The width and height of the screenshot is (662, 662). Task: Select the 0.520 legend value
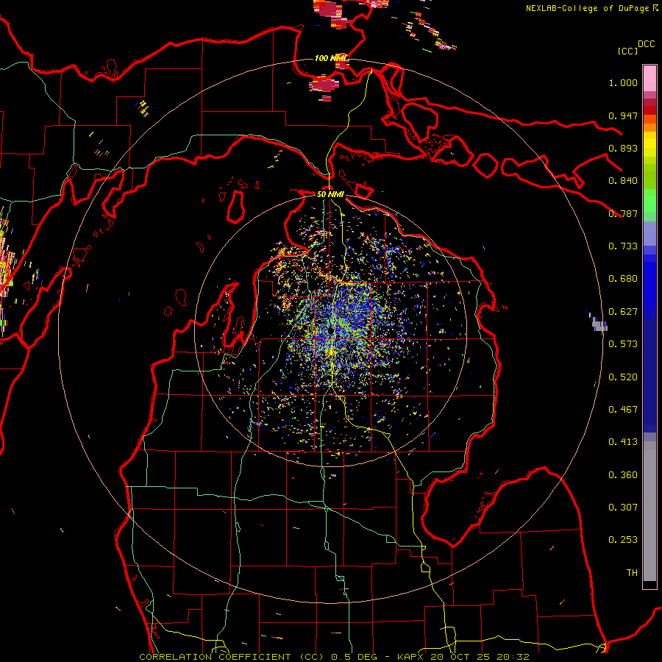click(x=623, y=377)
